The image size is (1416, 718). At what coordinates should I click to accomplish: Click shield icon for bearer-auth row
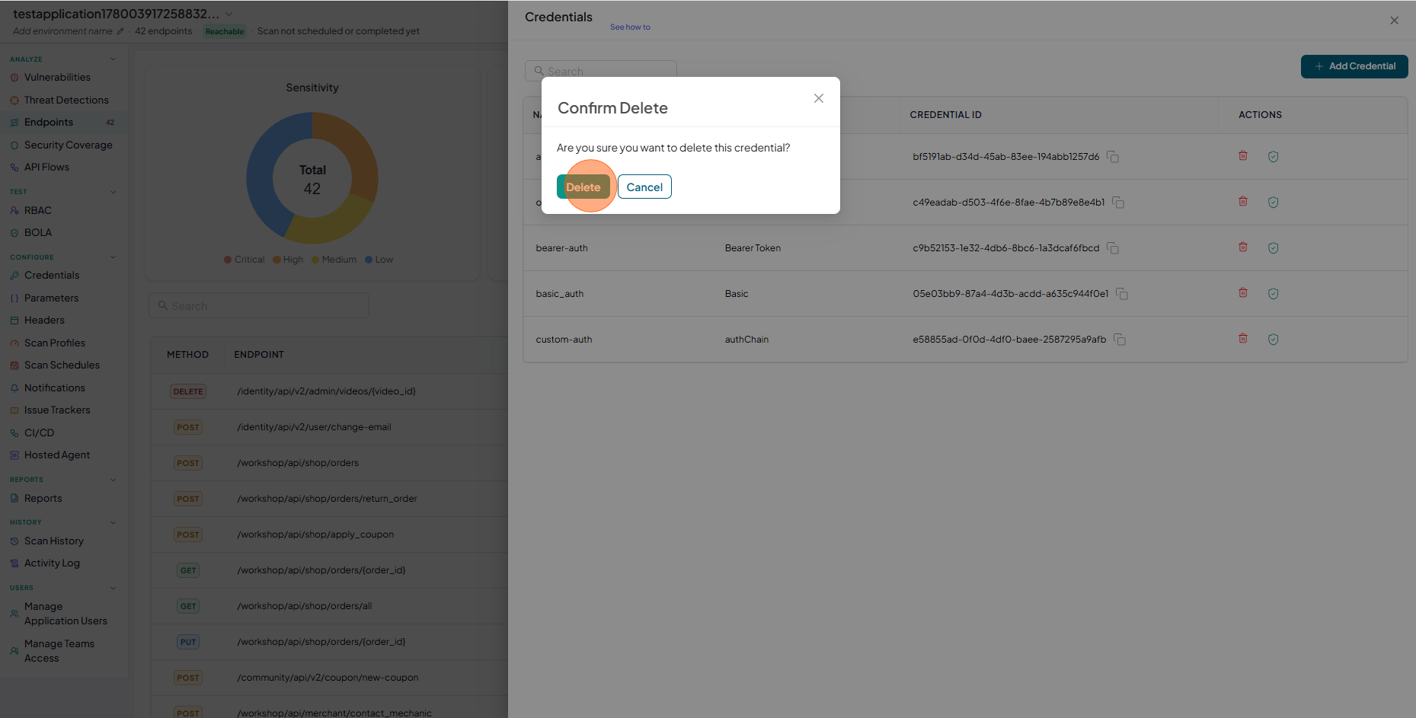(x=1273, y=247)
